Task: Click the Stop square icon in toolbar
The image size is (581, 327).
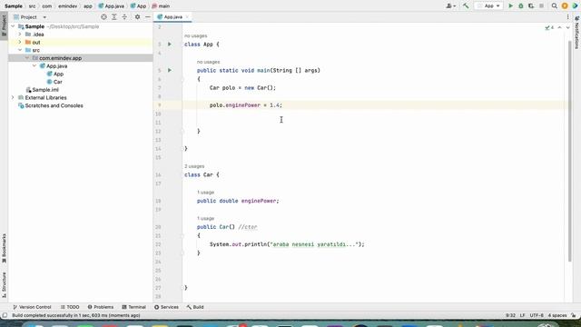Action: coord(541,6)
